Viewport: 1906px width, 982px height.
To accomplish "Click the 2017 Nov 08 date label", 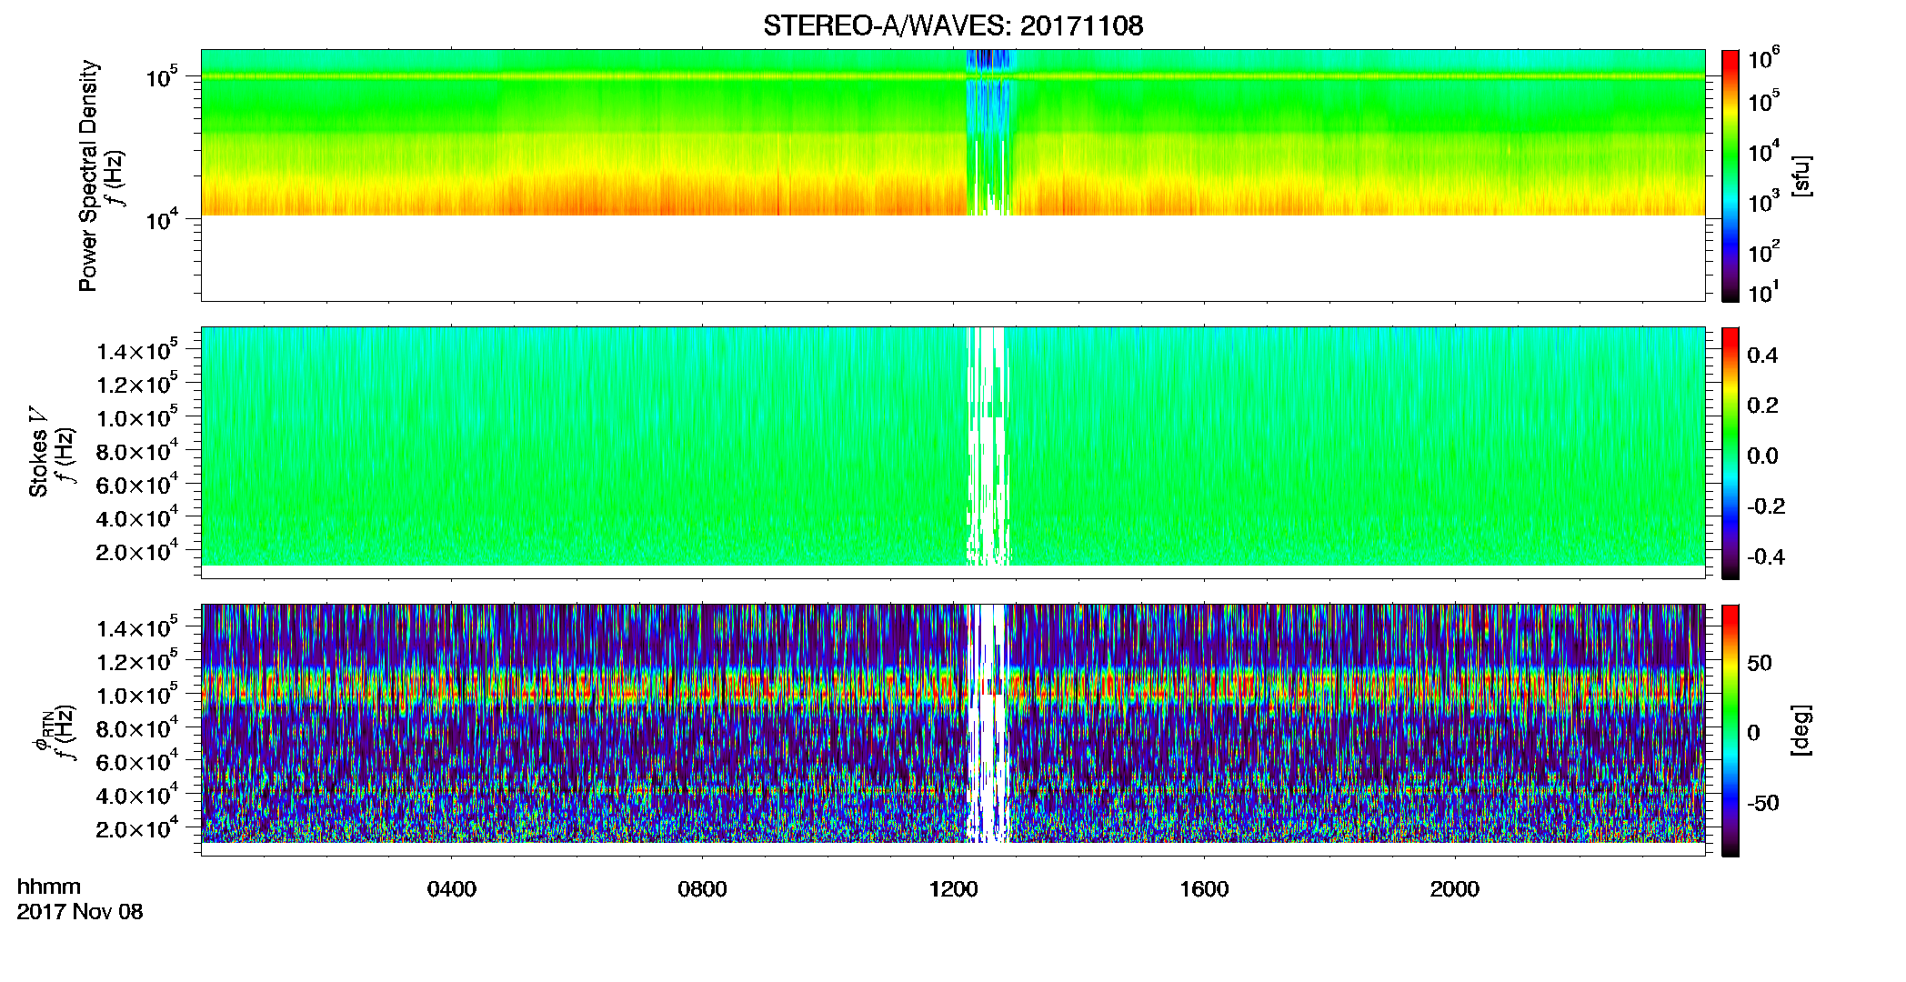I will [80, 912].
